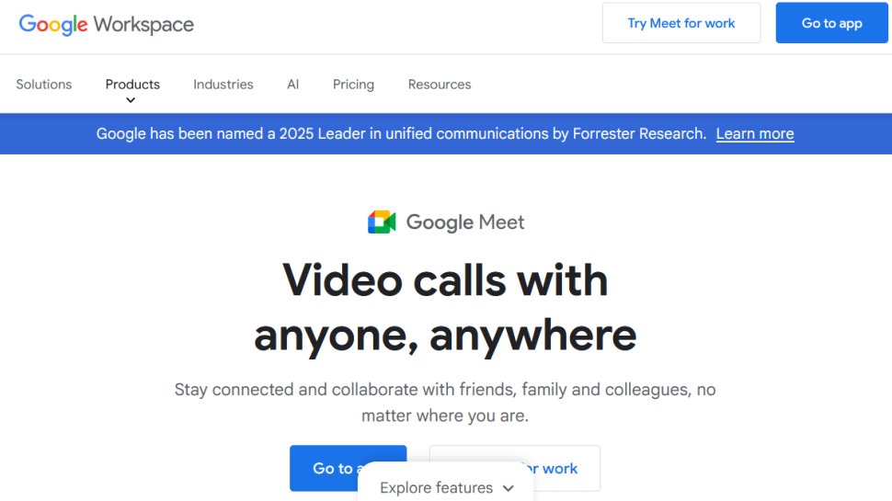This screenshot has width=892, height=501.
Task: Open the Products menu
Action: coord(132,85)
